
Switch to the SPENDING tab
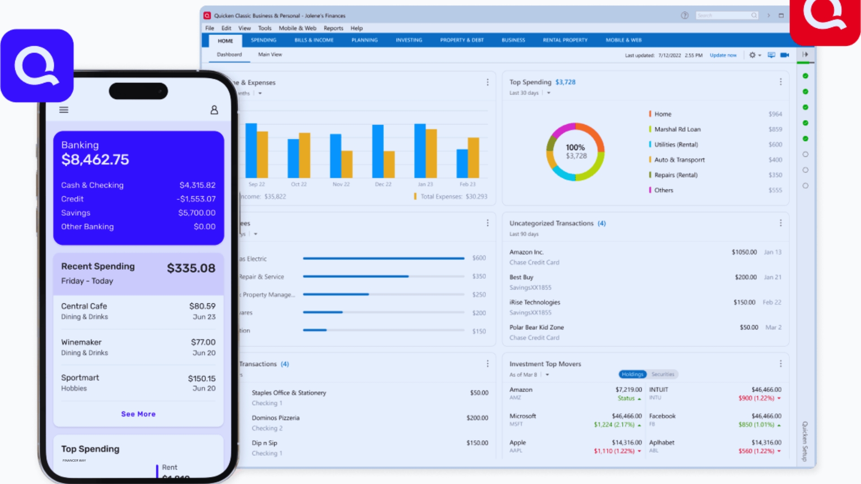264,40
